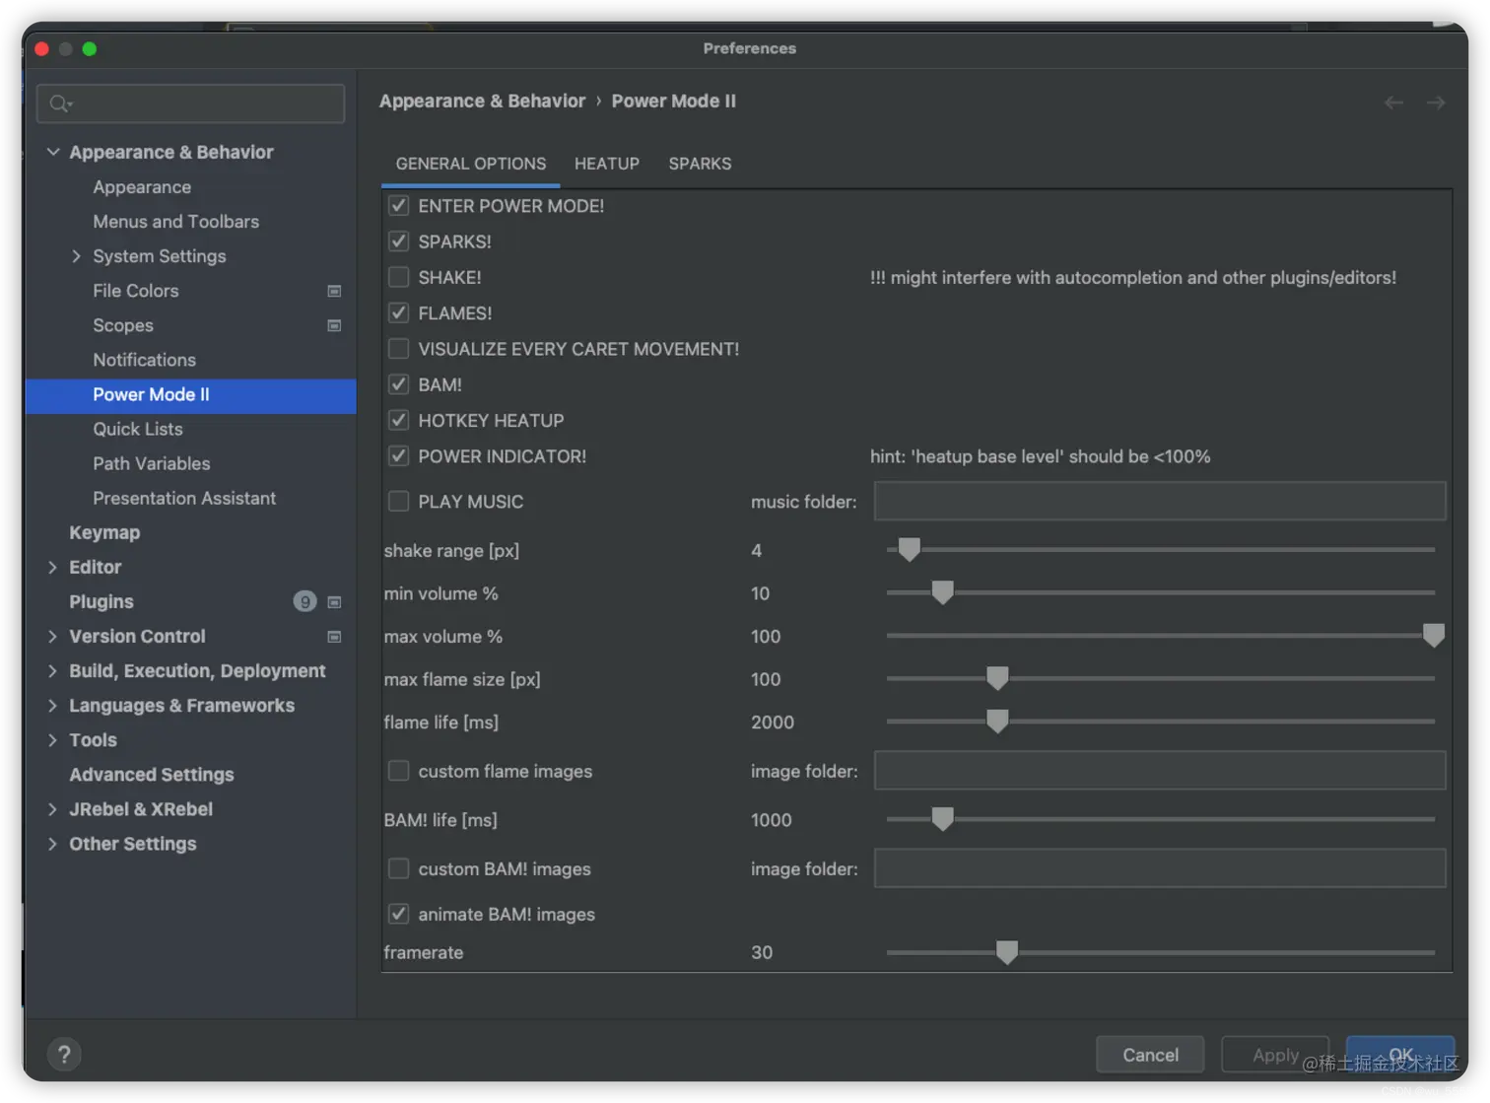Screen dimensions: 1490x1103
Task: Expand JRebel & XRebel settings
Action: point(53,809)
